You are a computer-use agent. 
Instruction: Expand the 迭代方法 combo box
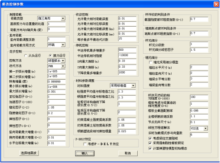point(56,66)
